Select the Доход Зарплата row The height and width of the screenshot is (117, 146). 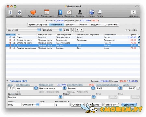(73, 37)
